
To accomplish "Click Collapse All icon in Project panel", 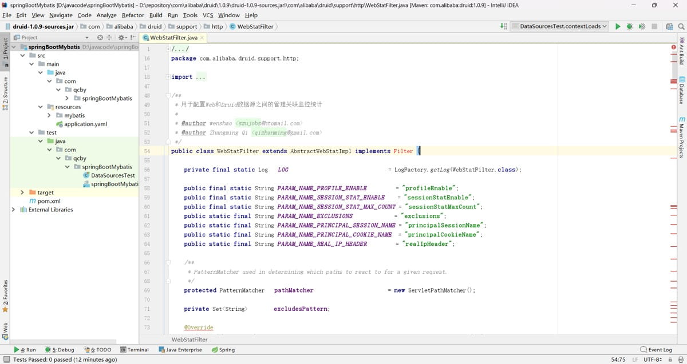I will coord(110,37).
